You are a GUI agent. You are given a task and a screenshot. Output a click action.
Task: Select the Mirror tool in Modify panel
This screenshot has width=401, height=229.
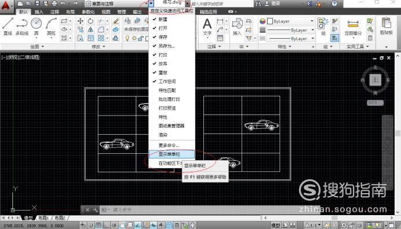[x=90, y=29]
